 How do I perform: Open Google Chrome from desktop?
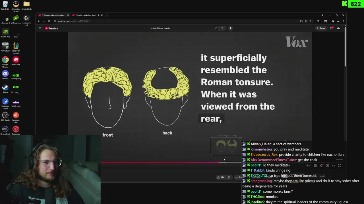click(5, 62)
